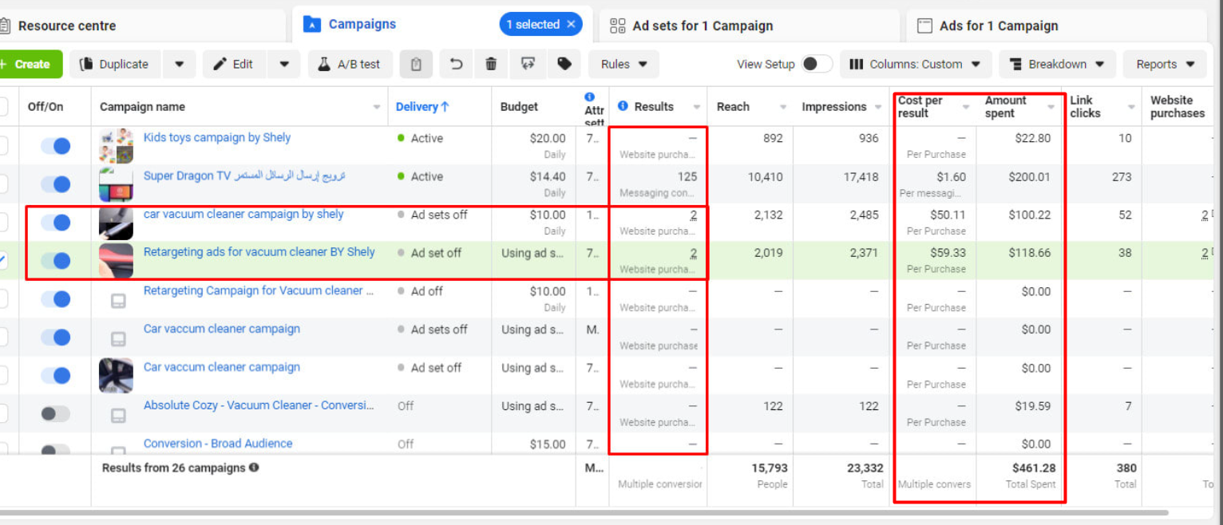Open the A/B test tool
The width and height of the screenshot is (1223, 525).
click(x=350, y=65)
